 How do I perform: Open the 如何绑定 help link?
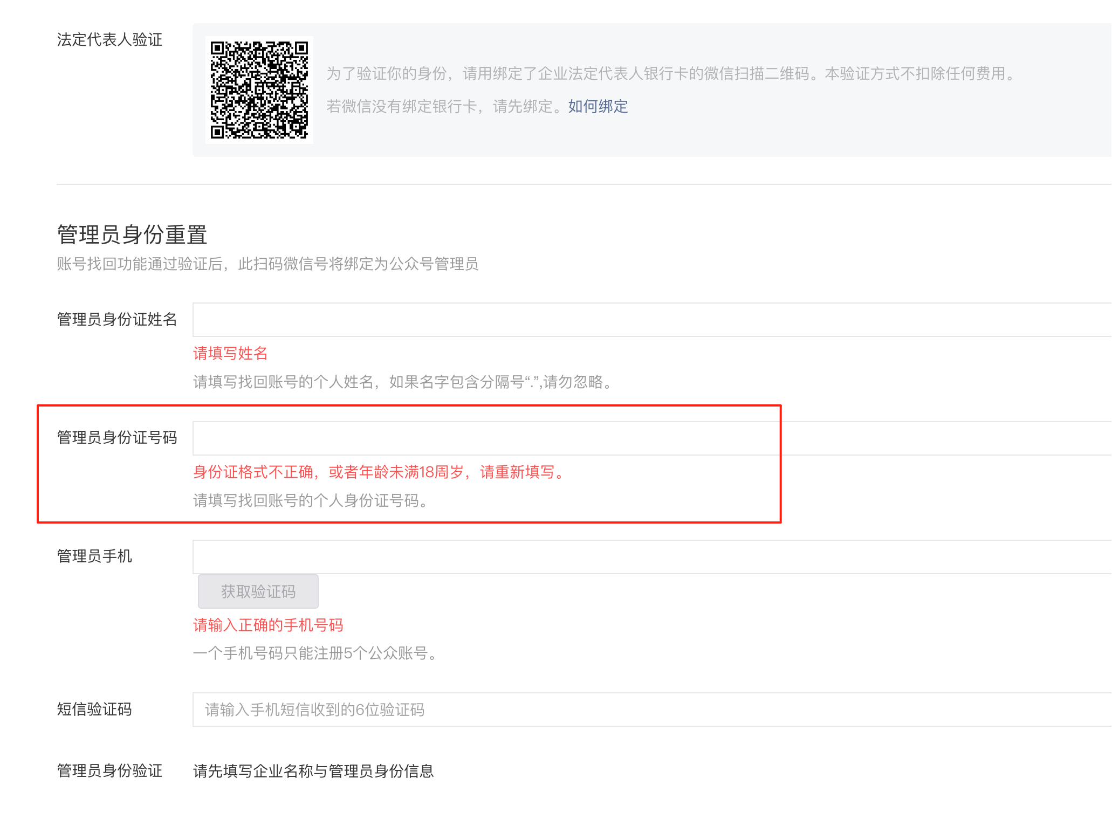pos(598,106)
